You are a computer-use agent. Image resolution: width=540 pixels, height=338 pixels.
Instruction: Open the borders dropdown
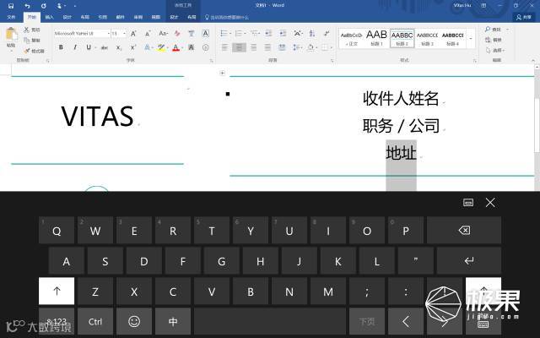(332, 47)
